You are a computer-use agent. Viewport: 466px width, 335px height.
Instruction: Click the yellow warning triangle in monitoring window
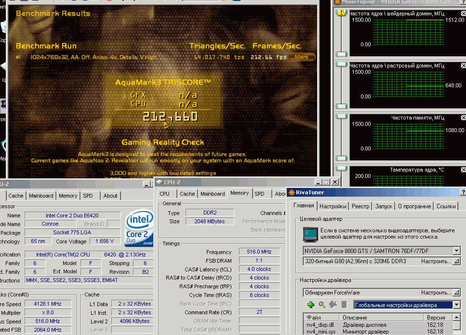tap(342, 13)
